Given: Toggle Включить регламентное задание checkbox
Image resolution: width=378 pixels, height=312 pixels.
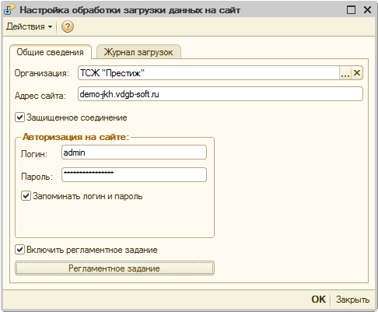Looking at the screenshot, I should coord(19,250).
